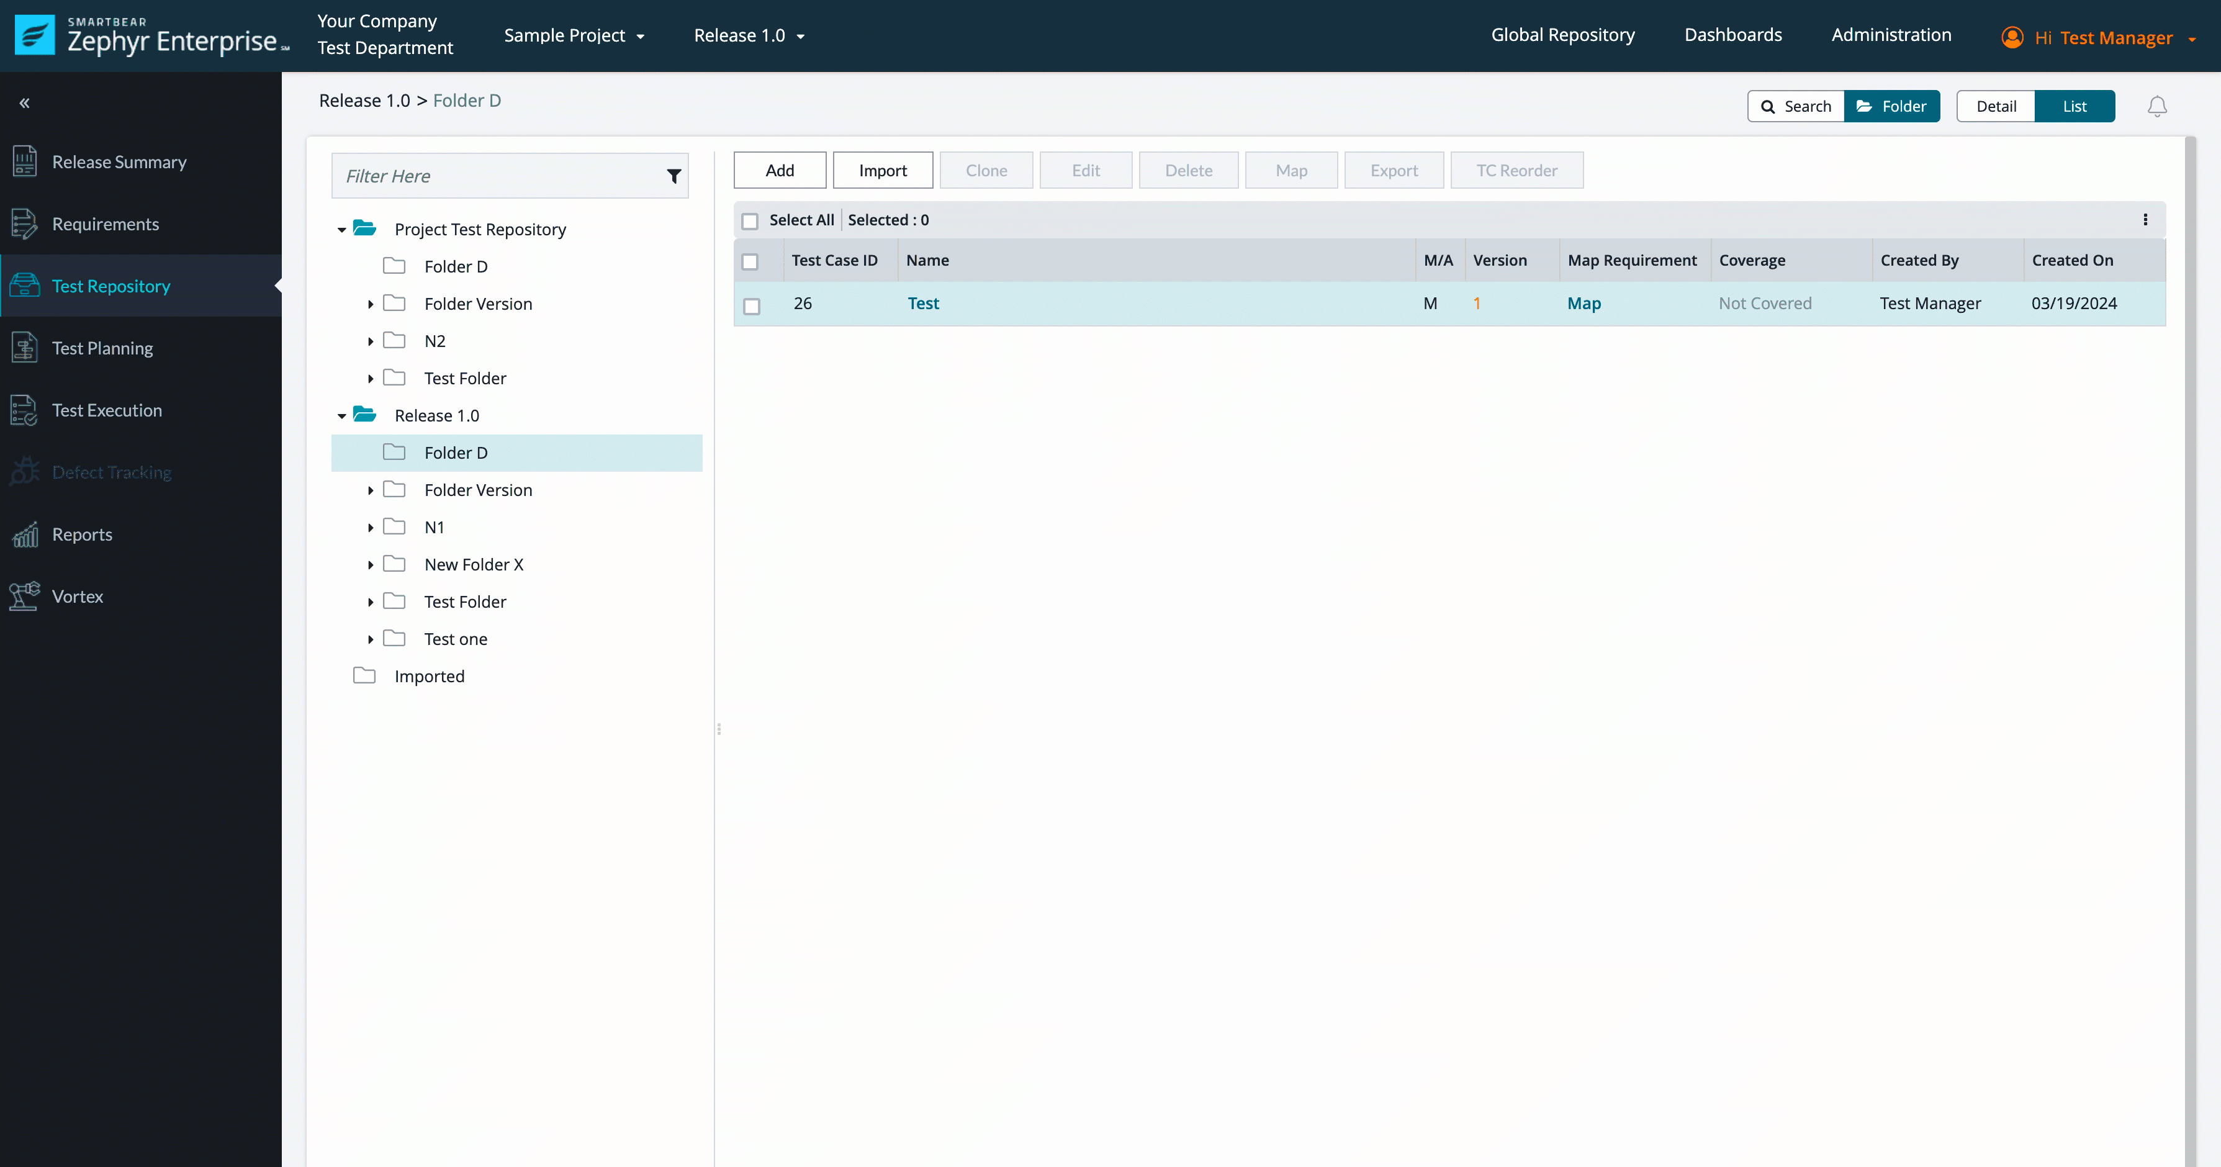Toggle the column options menu icon
This screenshot has width=2221, height=1167.
[2145, 219]
